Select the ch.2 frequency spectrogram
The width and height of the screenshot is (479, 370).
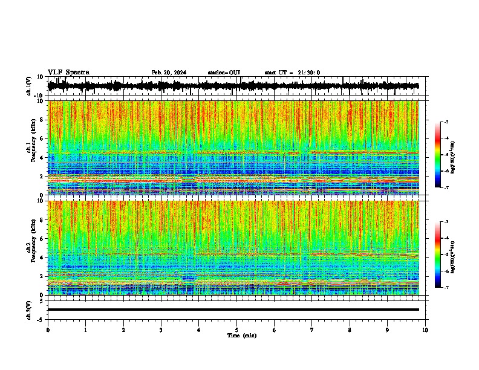pyautogui.click(x=233, y=248)
